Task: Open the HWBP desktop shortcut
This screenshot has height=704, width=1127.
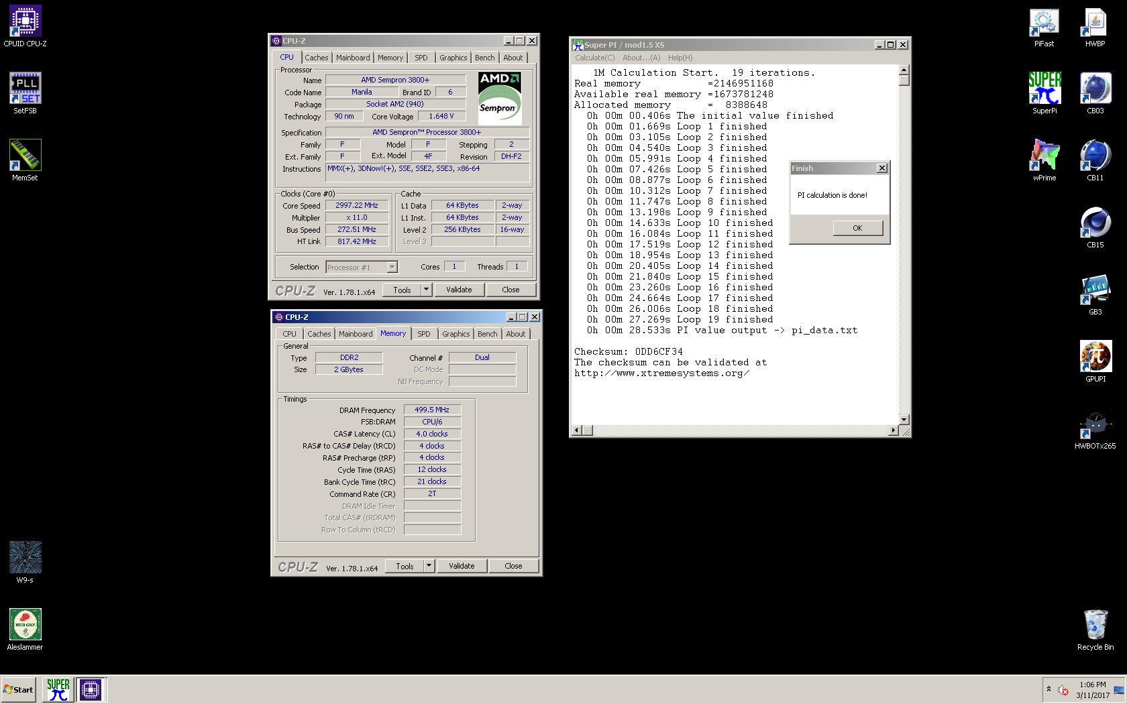Action: coord(1095,27)
